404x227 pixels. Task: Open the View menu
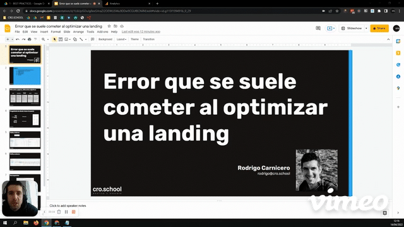pos(34,32)
